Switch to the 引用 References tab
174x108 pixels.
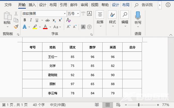click(64, 5)
